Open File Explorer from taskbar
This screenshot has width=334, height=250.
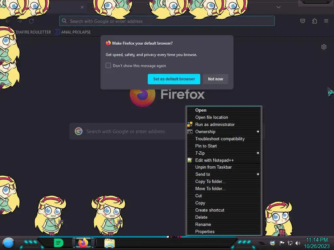(x=110, y=243)
